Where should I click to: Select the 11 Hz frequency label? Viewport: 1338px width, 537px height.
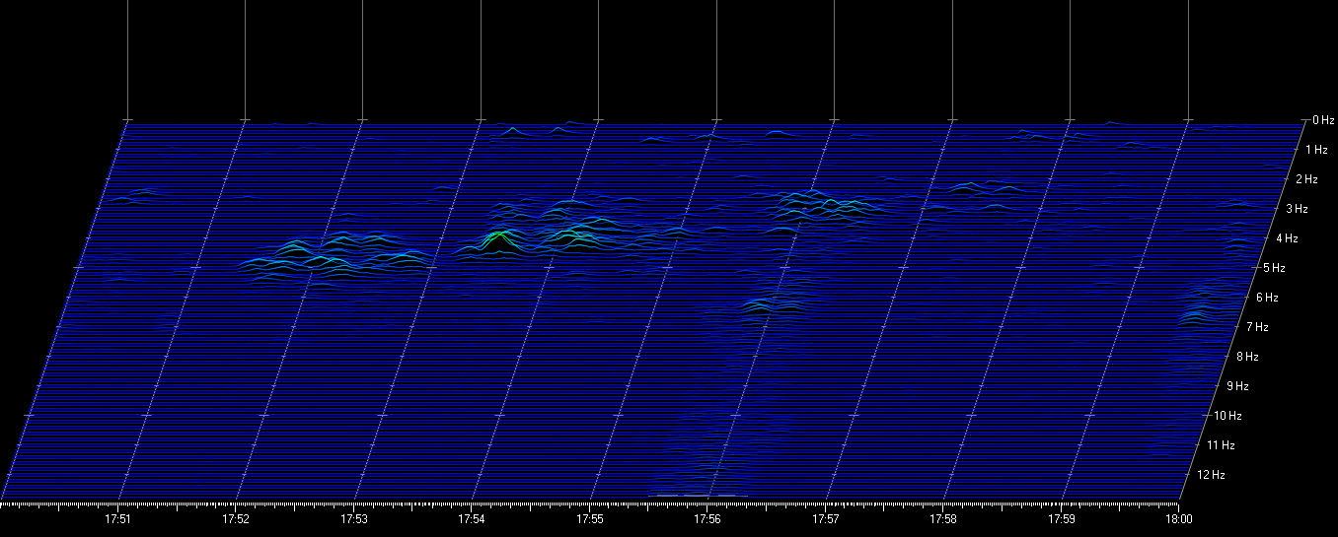[1220, 444]
